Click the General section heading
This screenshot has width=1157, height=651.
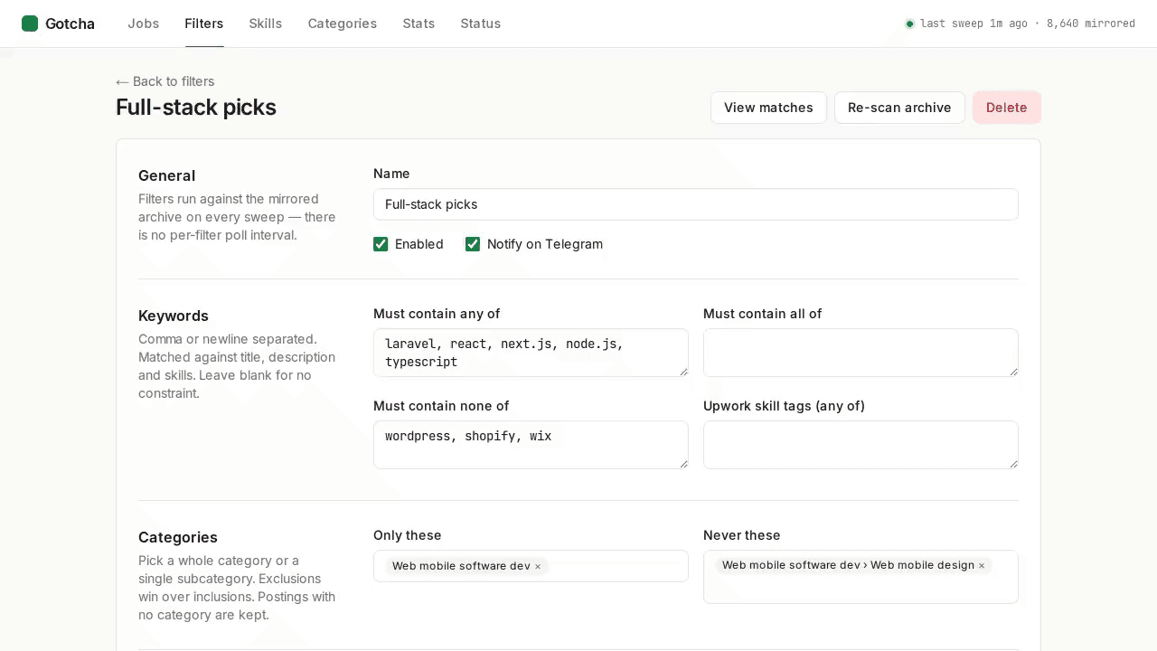click(x=167, y=175)
